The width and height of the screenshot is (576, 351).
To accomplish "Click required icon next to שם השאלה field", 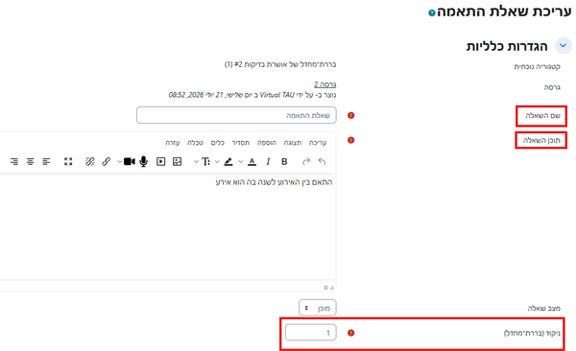I will (x=350, y=115).
